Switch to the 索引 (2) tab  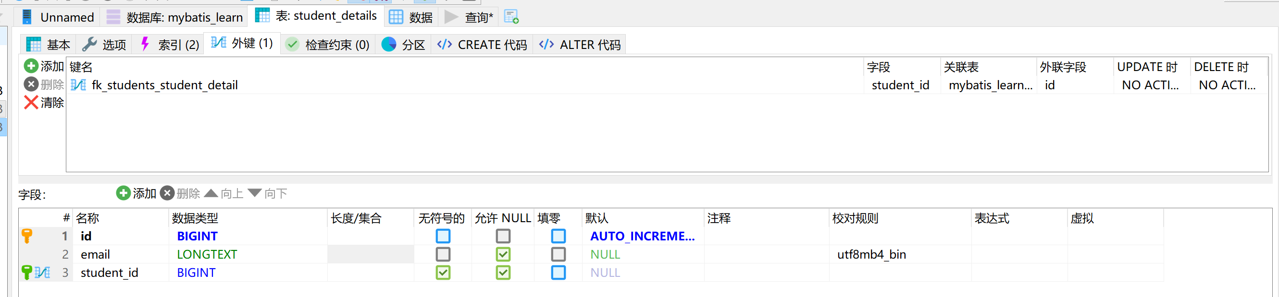coord(170,45)
